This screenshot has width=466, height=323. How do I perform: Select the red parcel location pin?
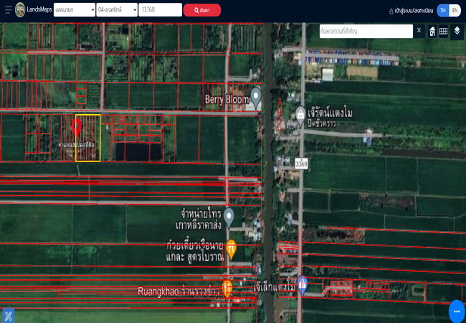pos(77,128)
